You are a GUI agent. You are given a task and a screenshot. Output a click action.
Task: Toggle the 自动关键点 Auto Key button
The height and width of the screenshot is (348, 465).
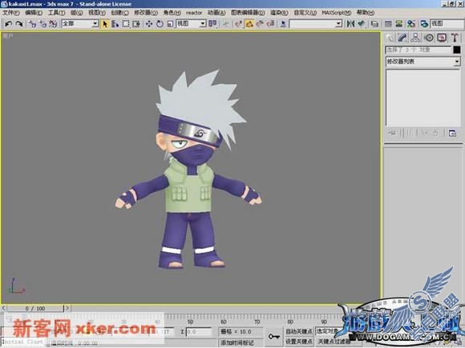pyautogui.click(x=298, y=331)
